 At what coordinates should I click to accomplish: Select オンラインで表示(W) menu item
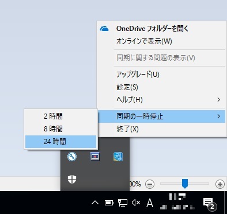(161, 41)
